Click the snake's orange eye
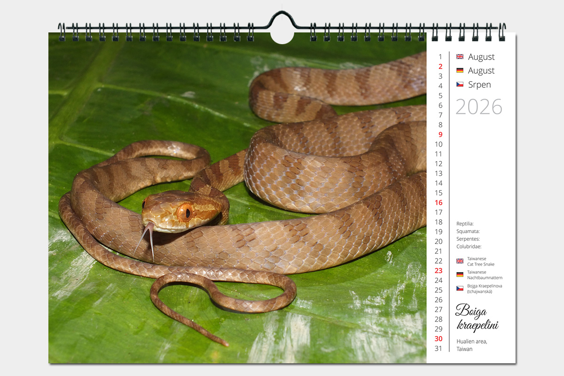Screen dimensions: 564x376 tap(185, 212)
